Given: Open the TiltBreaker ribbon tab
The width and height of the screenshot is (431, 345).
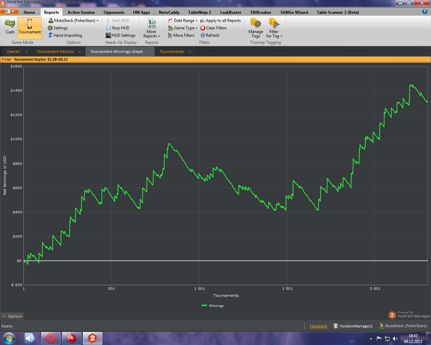Looking at the screenshot, I should 261,12.
